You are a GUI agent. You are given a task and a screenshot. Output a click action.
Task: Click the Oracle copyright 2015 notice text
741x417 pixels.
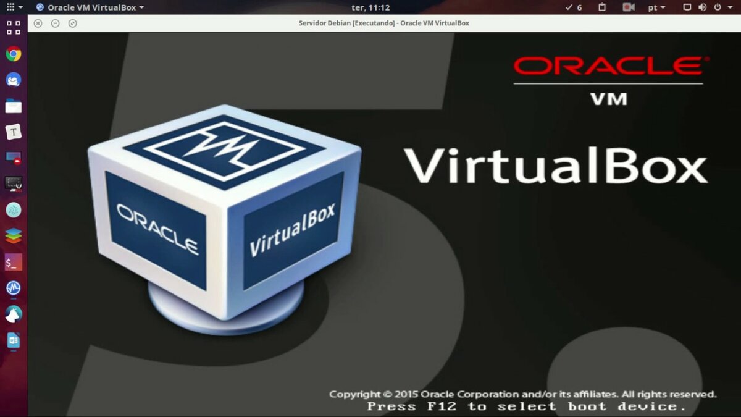[x=522, y=394]
